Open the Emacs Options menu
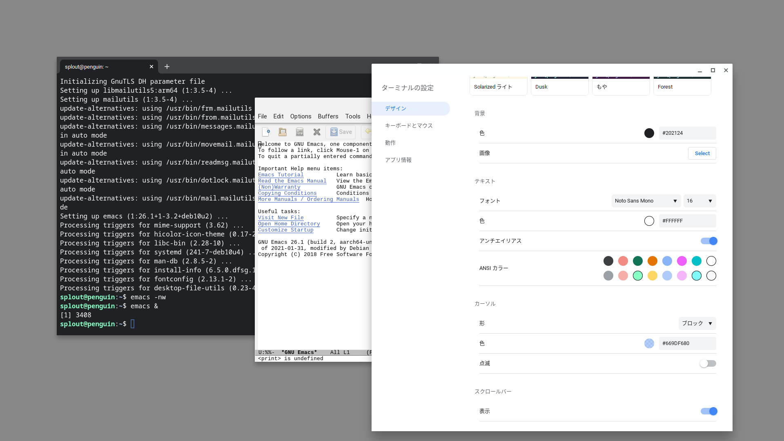Image resolution: width=784 pixels, height=441 pixels. (x=301, y=116)
